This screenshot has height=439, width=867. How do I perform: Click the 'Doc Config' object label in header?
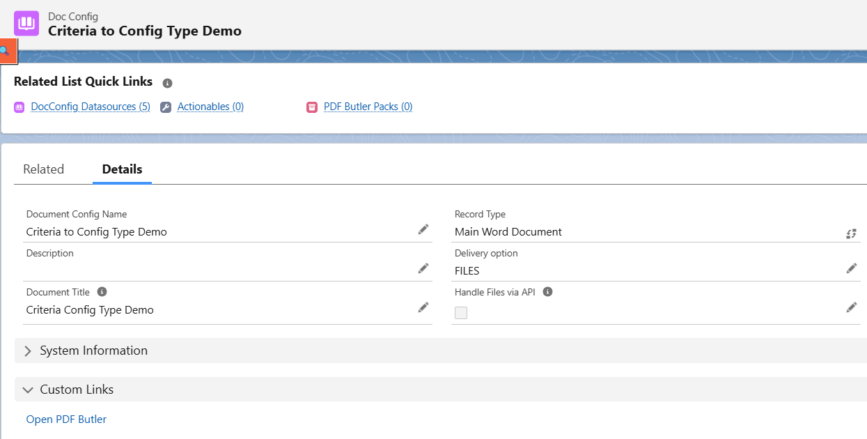click(x=73, y=16)
